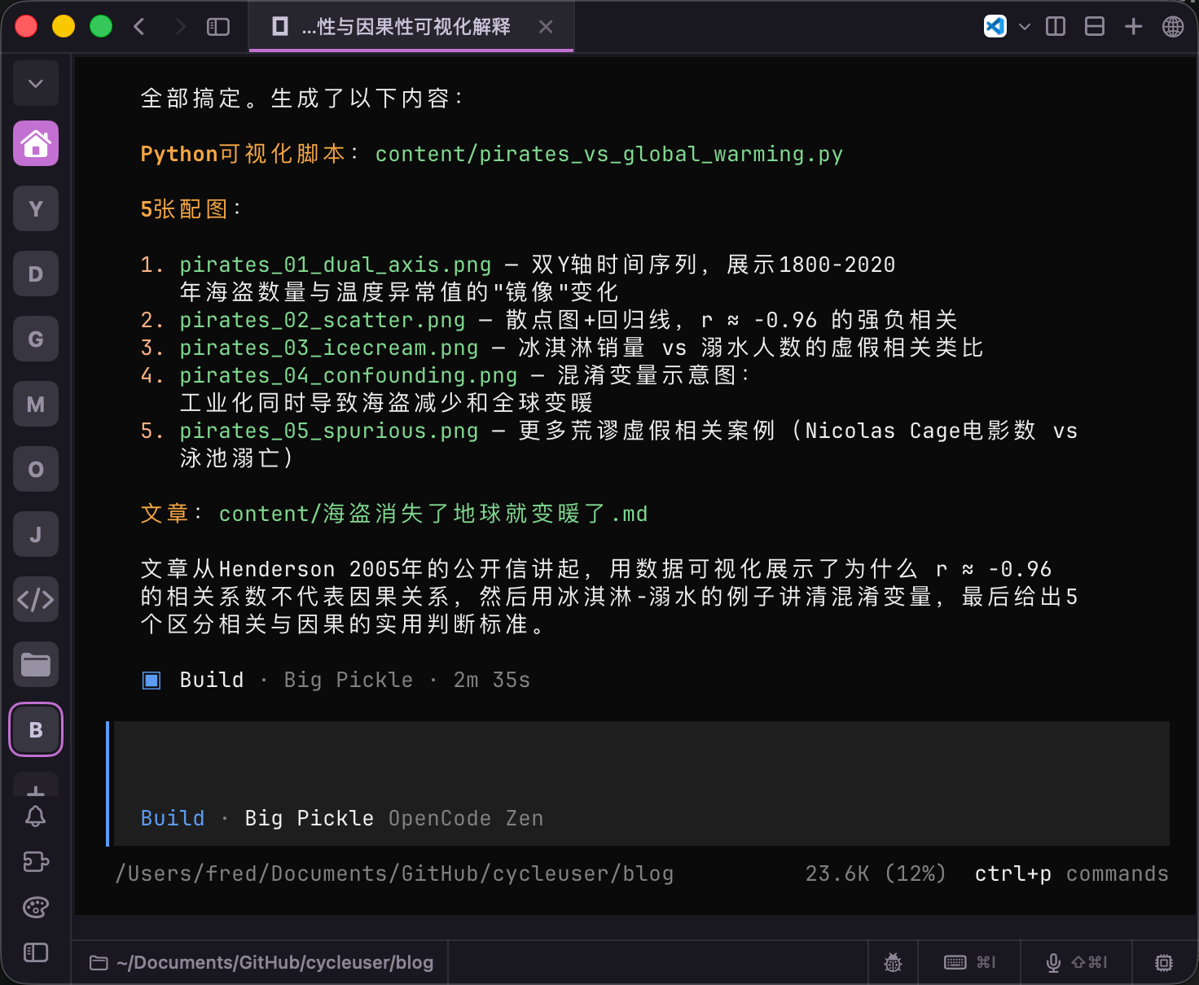The width and height of the screenshot is (1199, 985).
Task: Collapse the sidebar chevron at top
Action: tap(36, 83)
